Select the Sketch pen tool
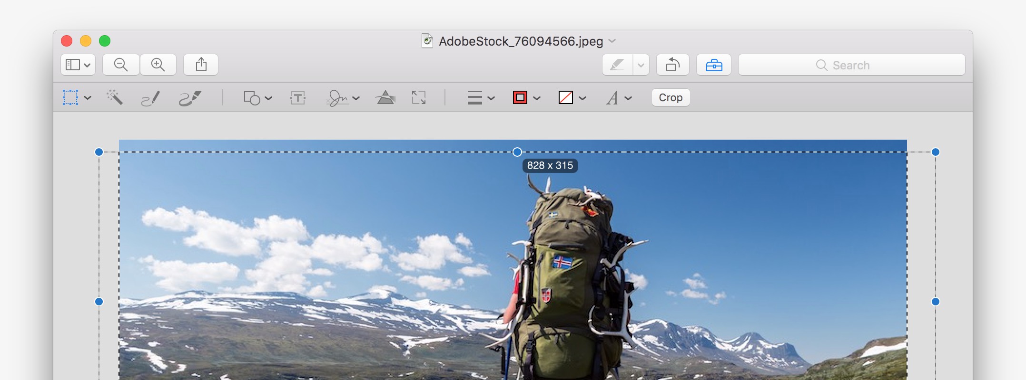Screen dimensions: 1026x380 150,98
